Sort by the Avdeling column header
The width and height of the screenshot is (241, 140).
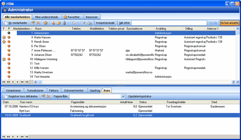pos(168,28)
